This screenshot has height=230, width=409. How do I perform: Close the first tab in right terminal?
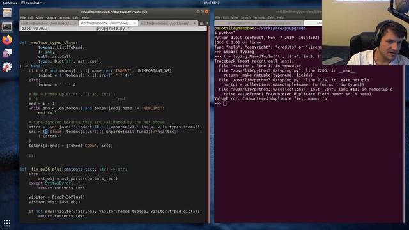(300, 23)
